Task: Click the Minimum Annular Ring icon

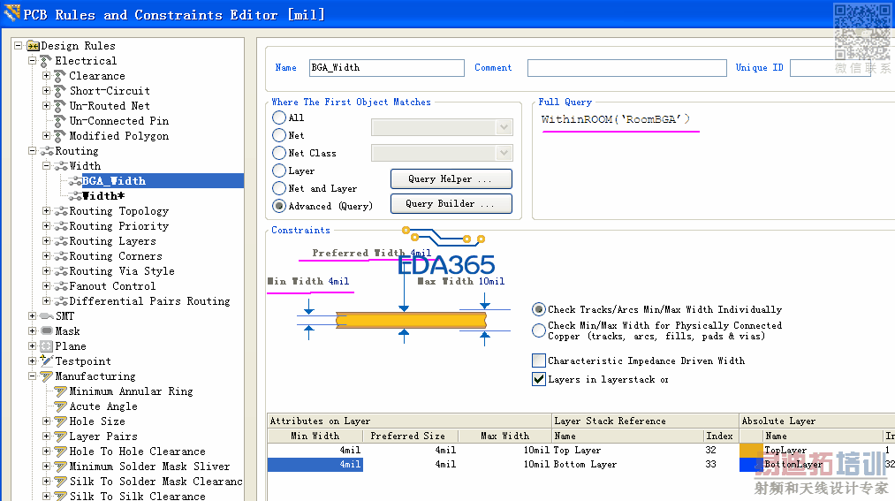Action: (60, 391)
